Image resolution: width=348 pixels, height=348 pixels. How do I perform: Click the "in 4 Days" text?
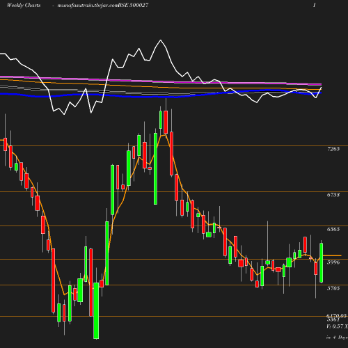[x=337, y=338]
